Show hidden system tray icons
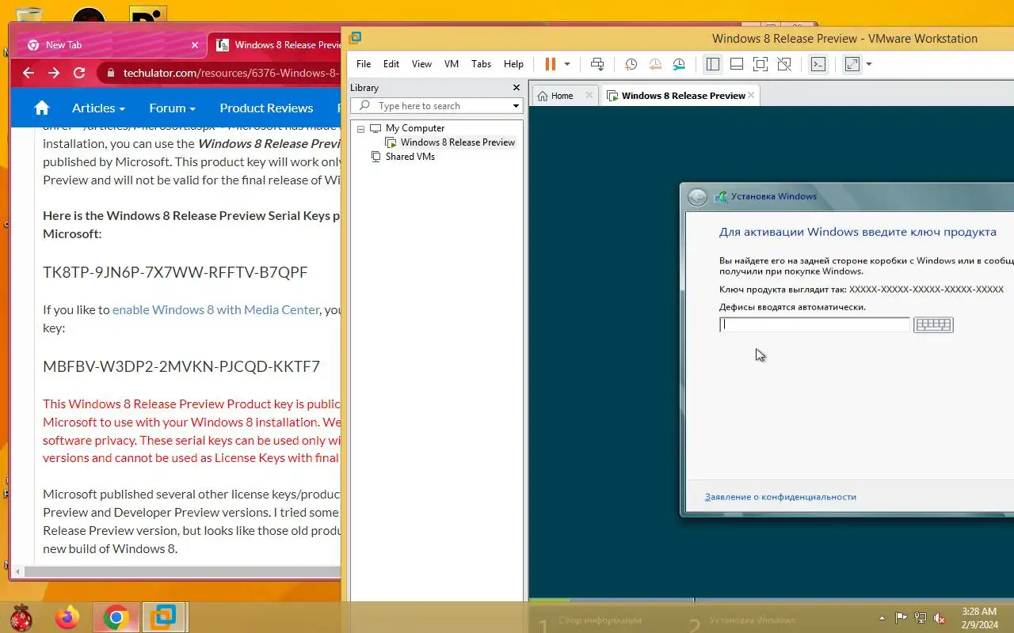 click(x=882, y=618)
